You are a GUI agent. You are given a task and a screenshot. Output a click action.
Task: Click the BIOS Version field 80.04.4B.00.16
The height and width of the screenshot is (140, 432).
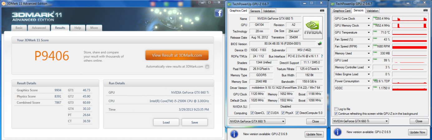coord(283,44)
